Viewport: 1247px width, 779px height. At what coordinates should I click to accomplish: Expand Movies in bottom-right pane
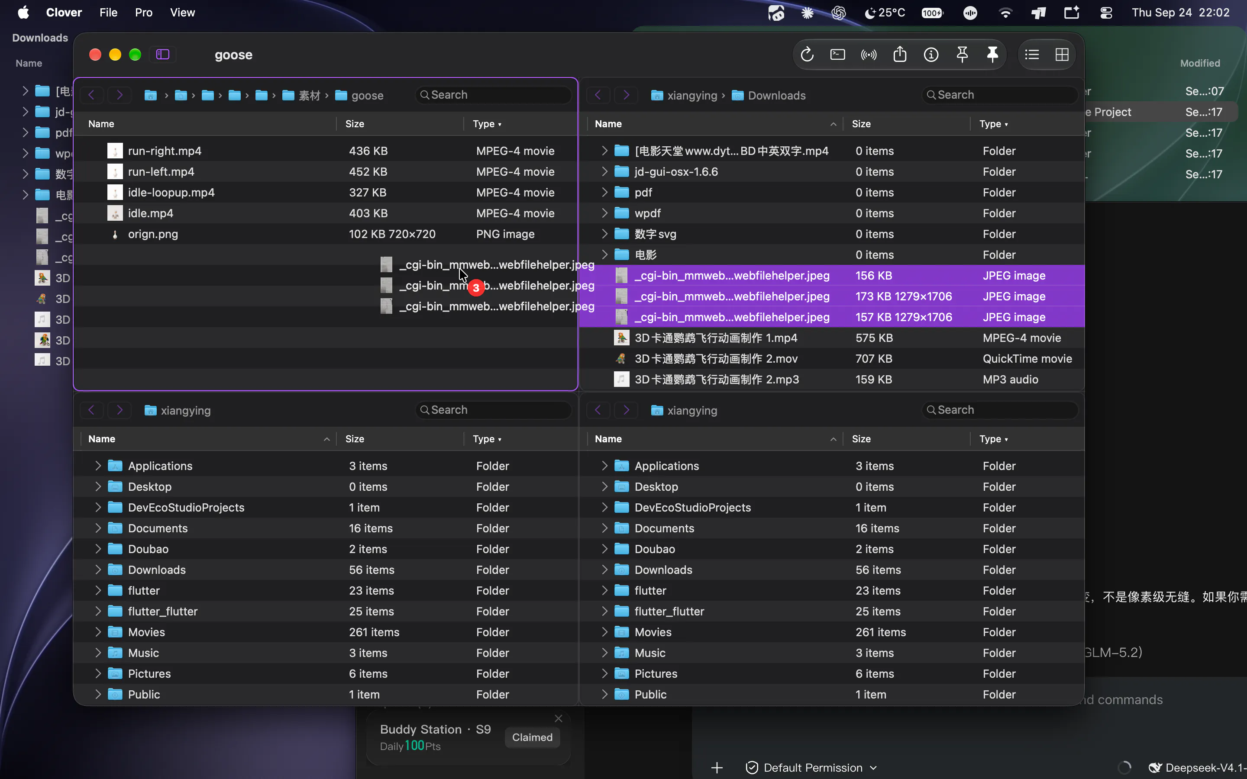(604, 632)
